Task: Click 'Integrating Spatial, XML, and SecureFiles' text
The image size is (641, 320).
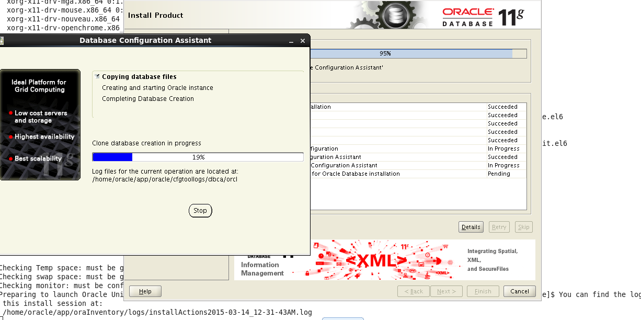Action: 493,260
